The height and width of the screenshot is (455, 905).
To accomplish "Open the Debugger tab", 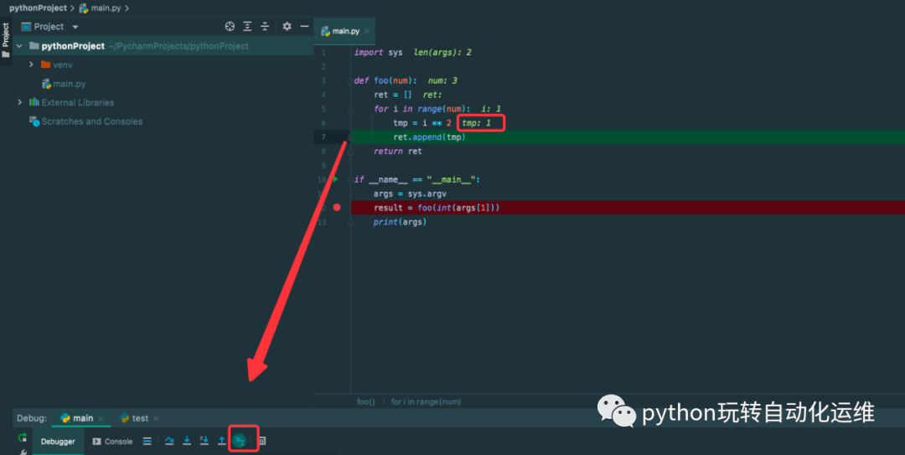I will pyautogui.click(x=58, y=441).
